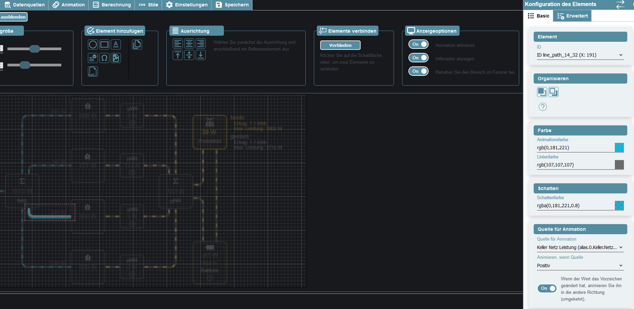The image size is (634, 309).
Task: Add an image element
Action: 116,58
